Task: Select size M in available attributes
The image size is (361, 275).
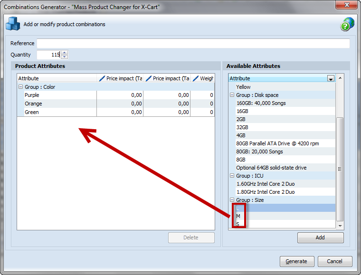Action: point(282,216)
